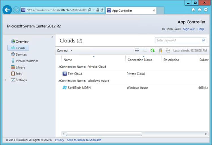
Task: Select Clouds in the navigation pane
Action: [x=18, y=48]
